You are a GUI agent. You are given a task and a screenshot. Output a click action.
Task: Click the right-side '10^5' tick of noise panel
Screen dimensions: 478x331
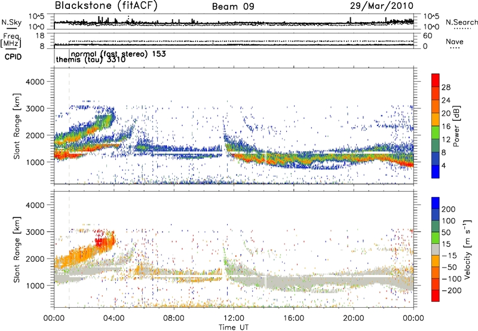[x=431, y=17]
